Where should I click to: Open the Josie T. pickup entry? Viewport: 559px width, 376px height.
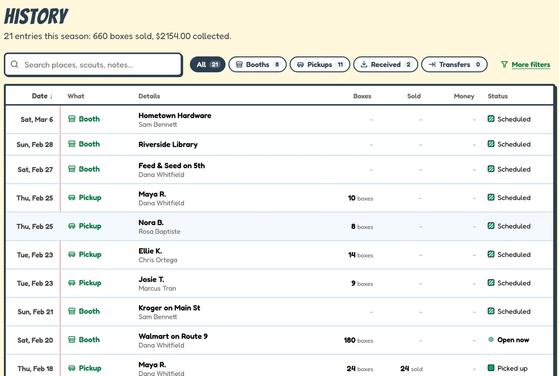tap(279, 283)
